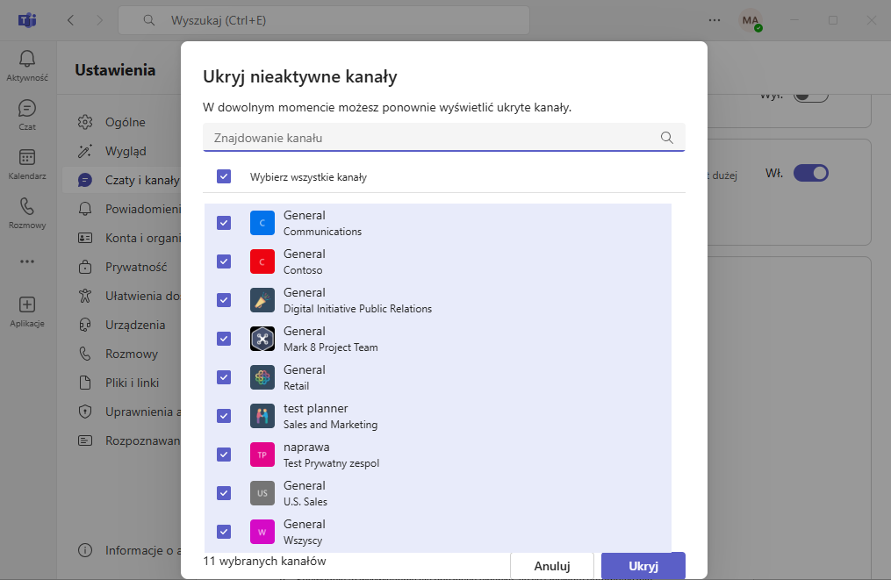
Task: Open the Kalendarz sidebar icon
Action: click(26, 164)
